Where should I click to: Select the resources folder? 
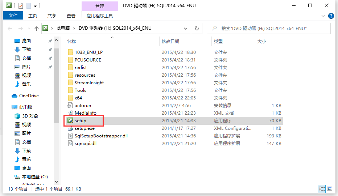click(85, 75)
